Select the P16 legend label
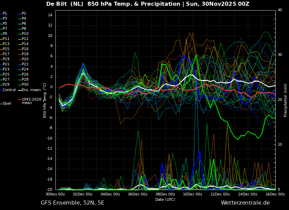This screenshot has height=210, width=289. click(25, 49)
